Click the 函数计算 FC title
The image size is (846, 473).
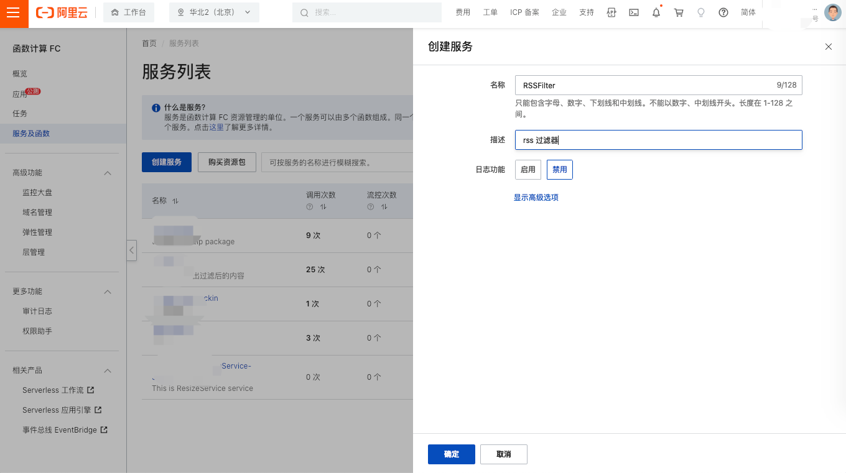(37, 48)
